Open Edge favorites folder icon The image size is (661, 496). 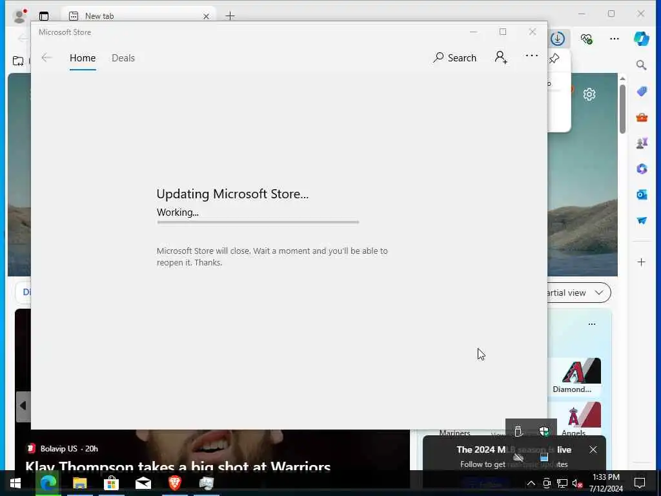pyautogui.click(x=18, y=61)
